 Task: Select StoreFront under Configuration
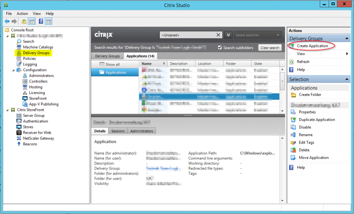pos(38,99)
